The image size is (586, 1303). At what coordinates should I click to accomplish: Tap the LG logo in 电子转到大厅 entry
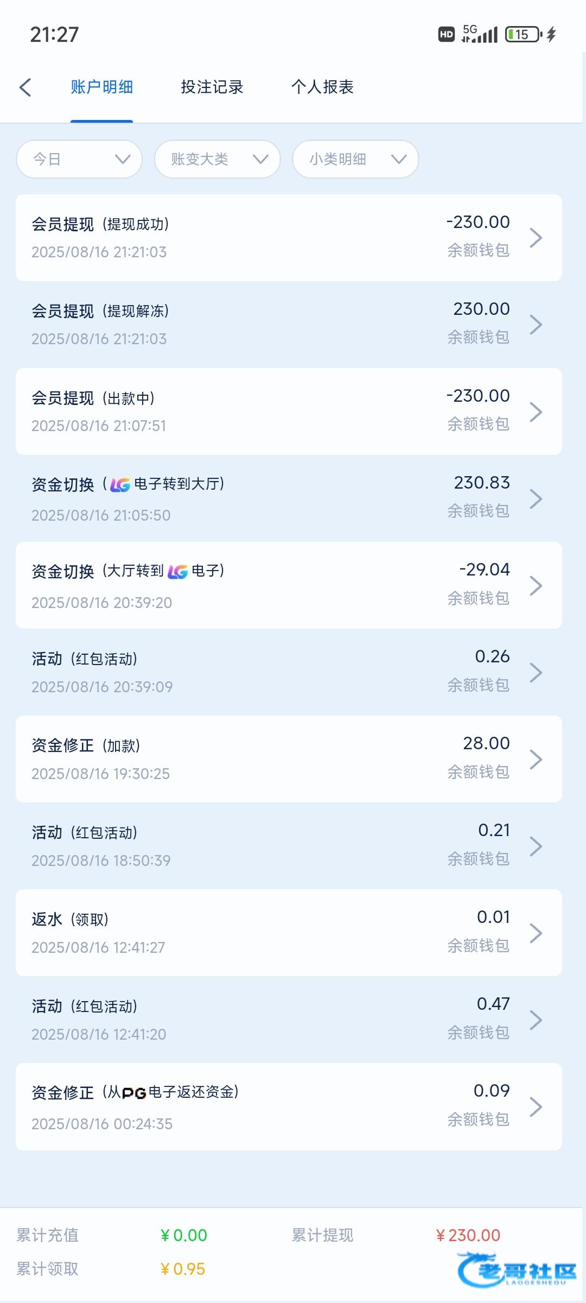coord(120,485)
